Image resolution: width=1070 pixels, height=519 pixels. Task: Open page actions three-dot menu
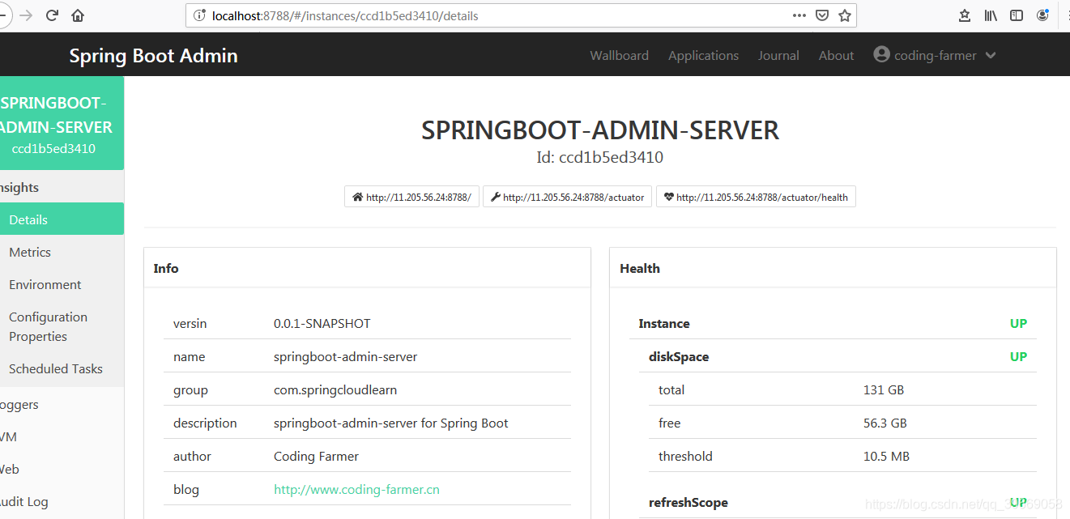pyautogui.click(x=799, y=15)
